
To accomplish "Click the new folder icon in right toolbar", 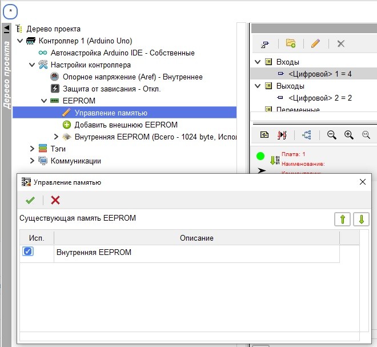I will coord(291,43).
